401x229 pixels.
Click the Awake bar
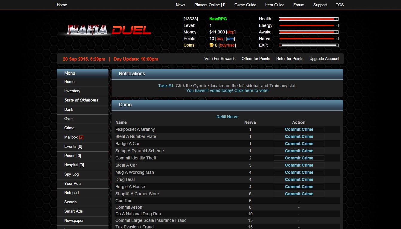[x=309, y=32]
